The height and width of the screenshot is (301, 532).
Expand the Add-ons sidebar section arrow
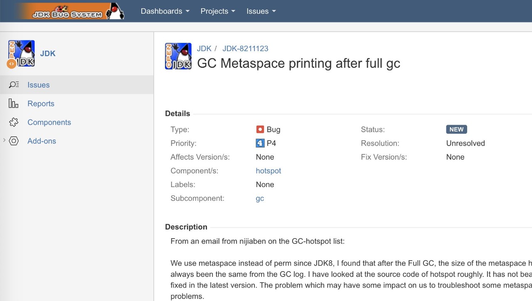click(4, 141)
